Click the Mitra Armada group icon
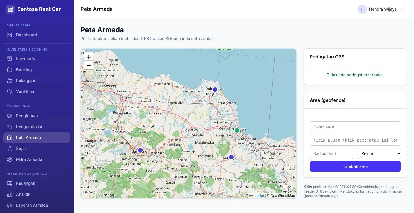Viewport: 414px width, 213px height. point(10,159)
